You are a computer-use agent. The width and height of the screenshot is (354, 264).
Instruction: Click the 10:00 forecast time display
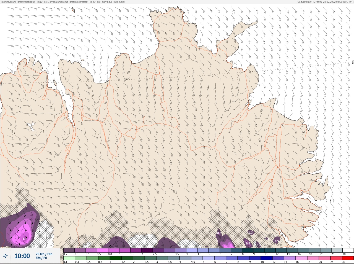(x=22, y=256)
